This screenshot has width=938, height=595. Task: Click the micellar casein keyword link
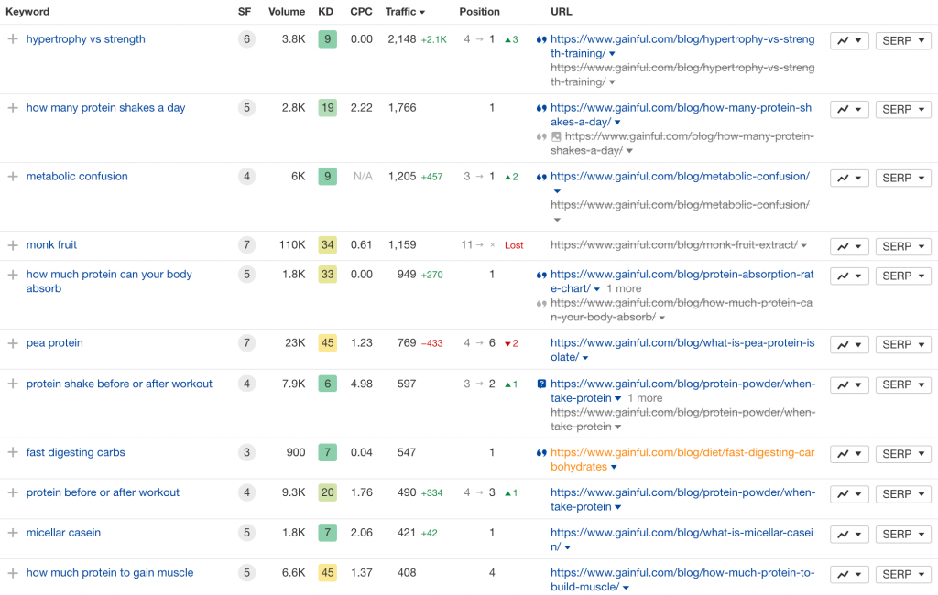[x=63, y=533]
